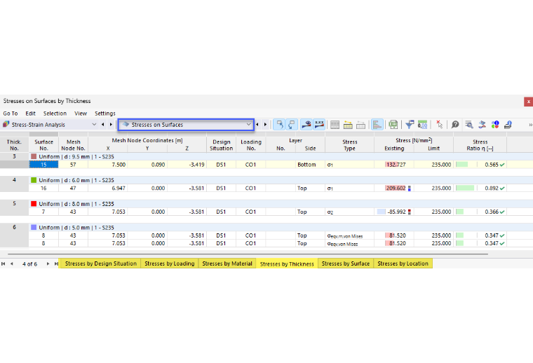Select surface number 15 cell
Screen dimensions: 533x363
point(44,165)
